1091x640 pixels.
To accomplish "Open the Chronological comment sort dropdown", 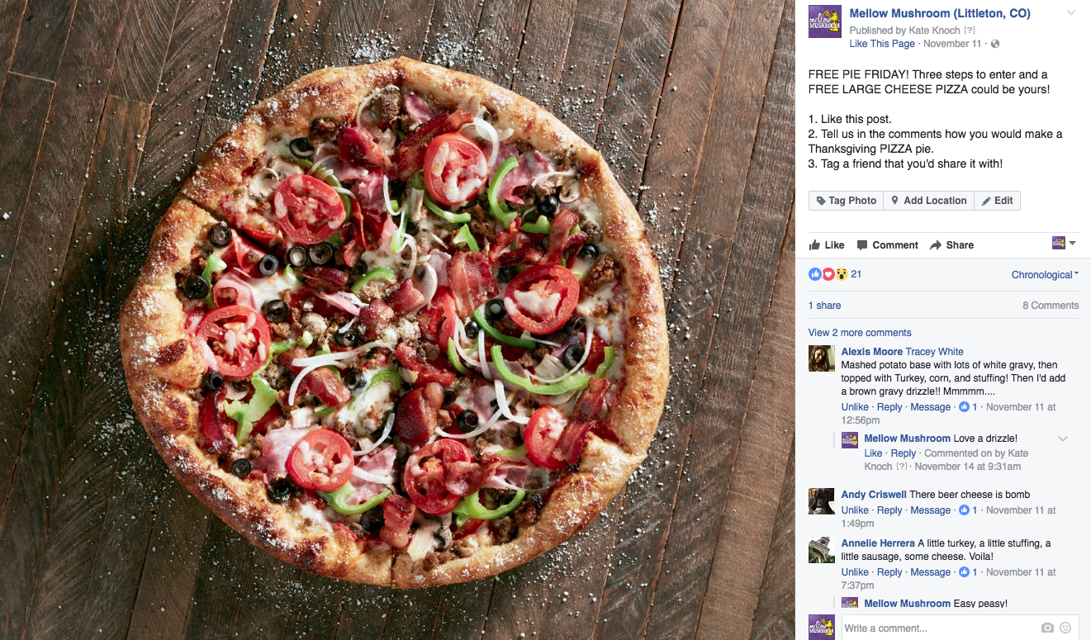I will point(1045,275).
